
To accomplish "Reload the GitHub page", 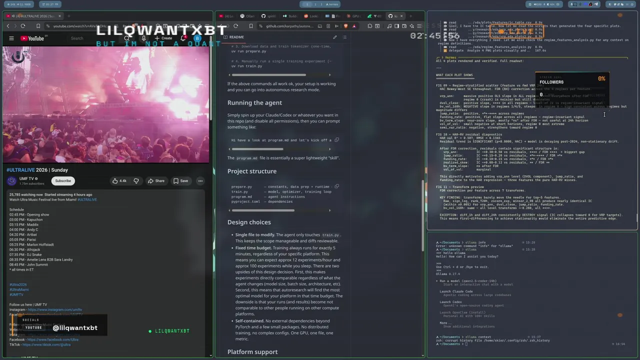I will click(x=235, y=26).
